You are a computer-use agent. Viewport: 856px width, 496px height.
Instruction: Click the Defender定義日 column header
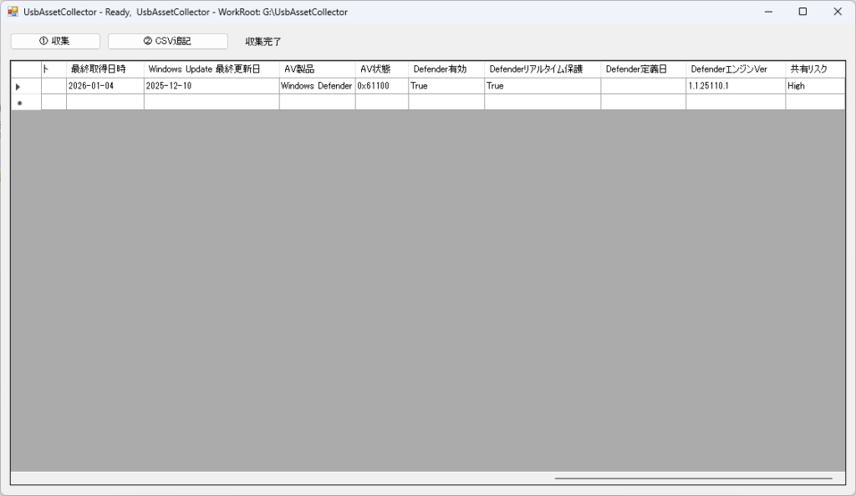pyautogui.click(x=643, y=69)
